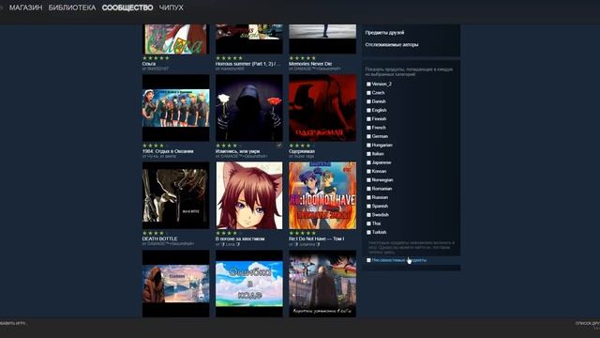Image resolution: width=600 pixels, height=338 pixels.
Task: Click the Ольга title link
Action: coord(149,64)
